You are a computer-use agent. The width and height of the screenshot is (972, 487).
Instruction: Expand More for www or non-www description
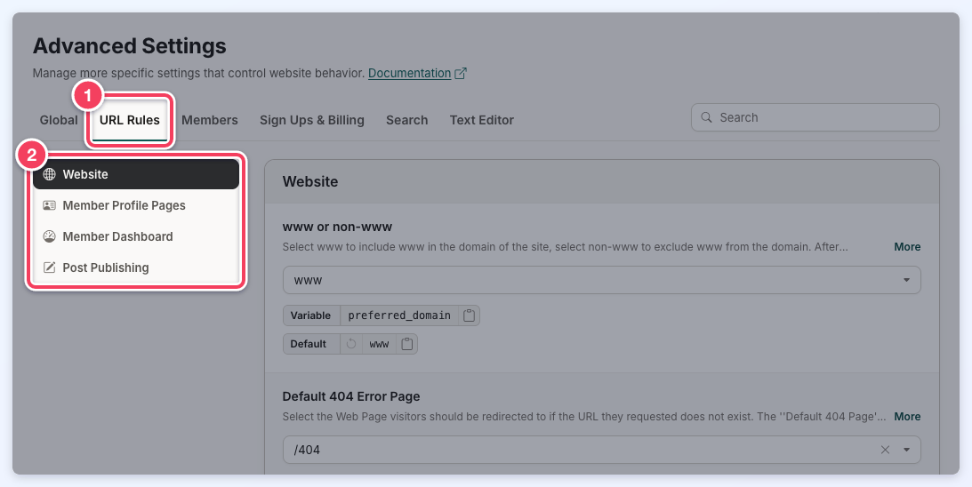pyautogui.click(x=907, y=246)
